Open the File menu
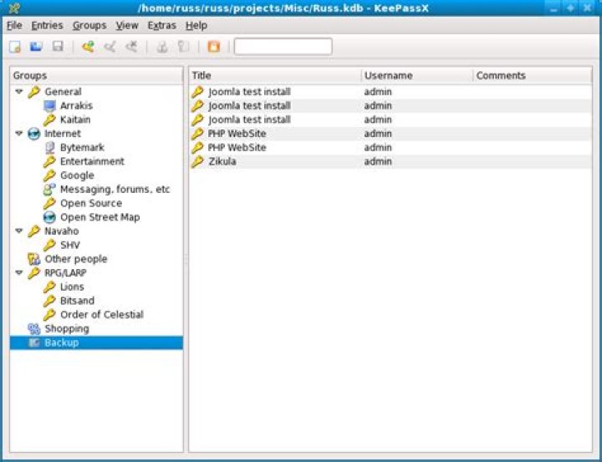 coord(14,25)
